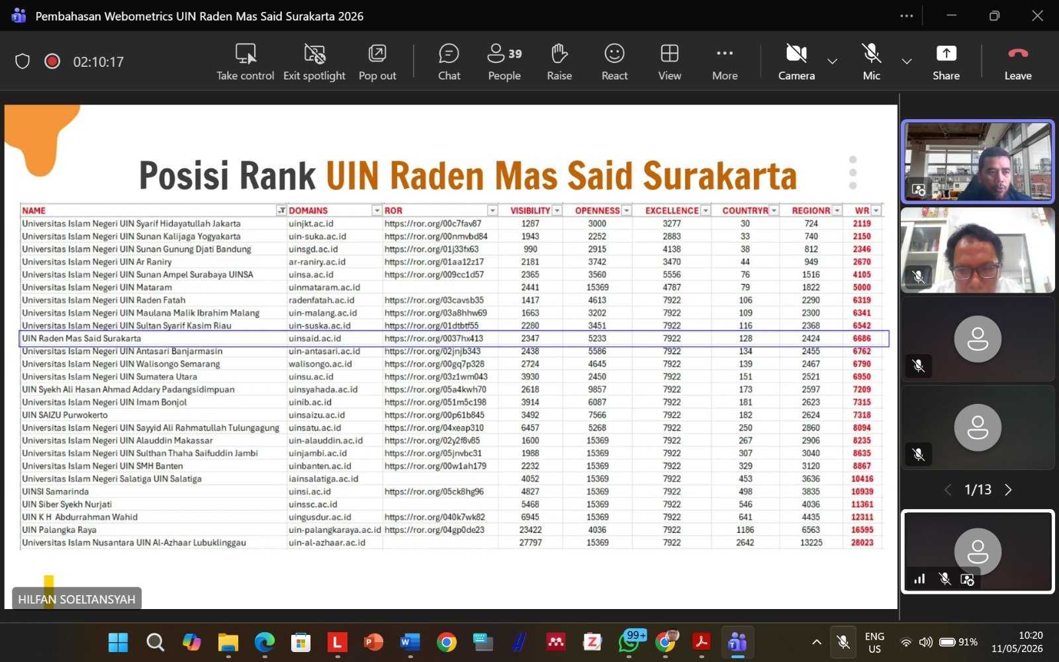Open Word from the taskbar
This screenshot has width=1059, height=662.
tap(410, 642)
